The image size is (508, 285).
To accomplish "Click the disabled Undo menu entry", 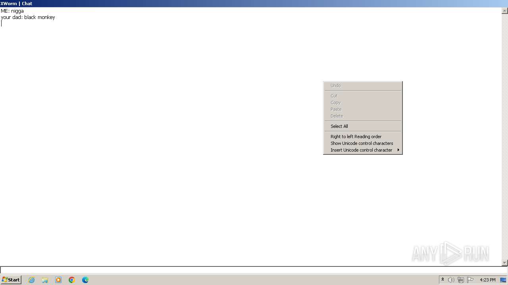I will 363,85.
